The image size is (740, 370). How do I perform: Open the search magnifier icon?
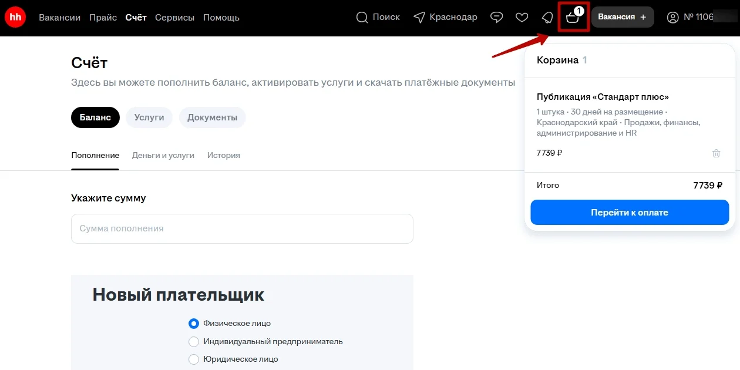pos(362,18)
